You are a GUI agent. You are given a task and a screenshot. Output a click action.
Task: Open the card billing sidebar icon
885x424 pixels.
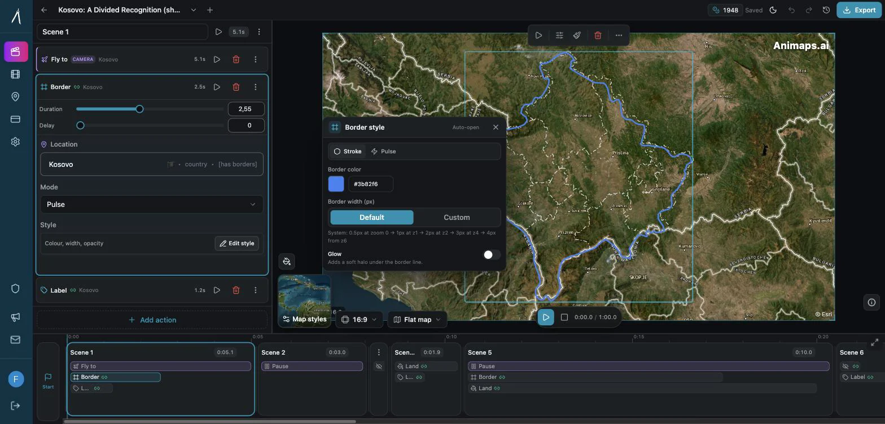click(x=16, y=119)
